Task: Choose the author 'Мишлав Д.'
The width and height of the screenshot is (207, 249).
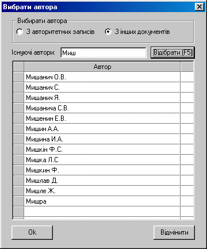Action: pyautogui.click(x=102, y=181)
